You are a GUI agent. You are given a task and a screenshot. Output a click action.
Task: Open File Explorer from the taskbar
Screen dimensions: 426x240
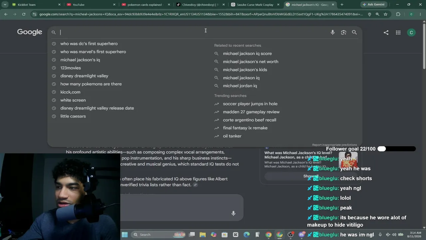point(203,235)
